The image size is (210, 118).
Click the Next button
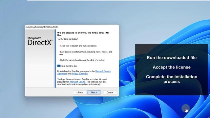tap(94, 92)
